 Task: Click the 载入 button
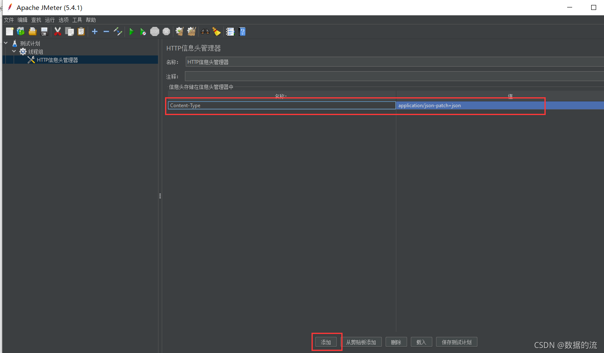421,342
